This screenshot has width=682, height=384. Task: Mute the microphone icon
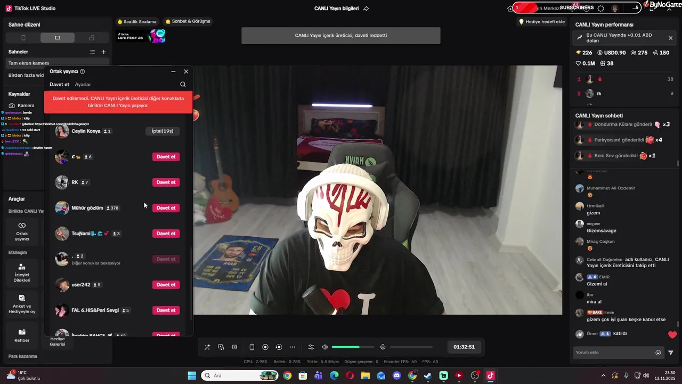383,347
